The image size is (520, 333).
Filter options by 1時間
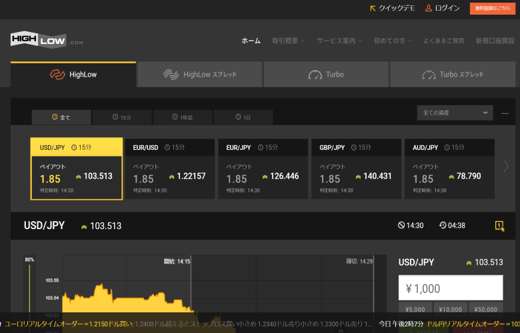(183, 117)
